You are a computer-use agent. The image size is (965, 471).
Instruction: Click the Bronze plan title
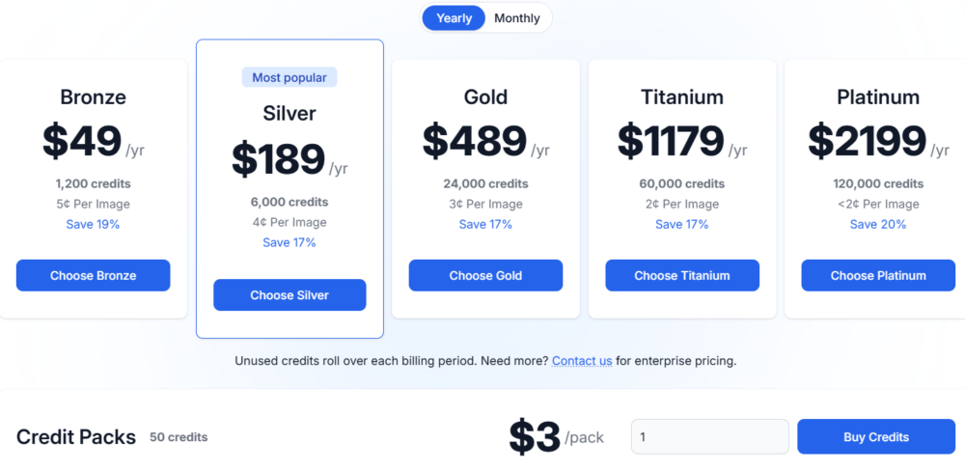(93, 97)
